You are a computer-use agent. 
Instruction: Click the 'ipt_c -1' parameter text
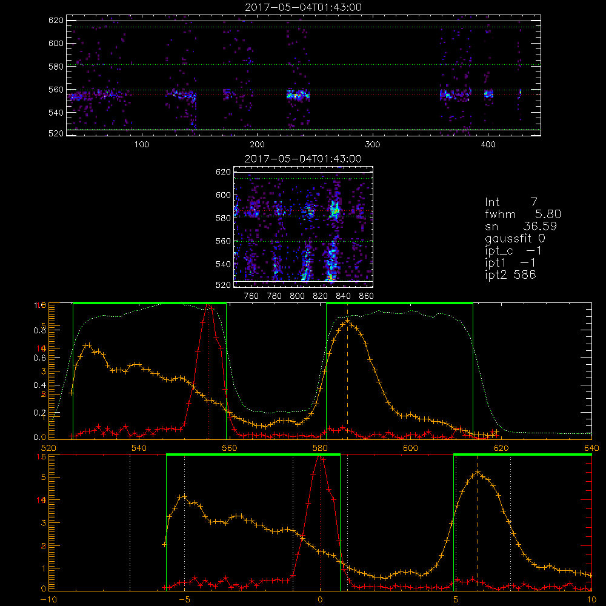(x=513, y=251)
